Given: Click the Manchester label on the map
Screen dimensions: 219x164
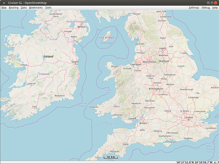Looking at the screenshot, I should (x=149, y=62).
